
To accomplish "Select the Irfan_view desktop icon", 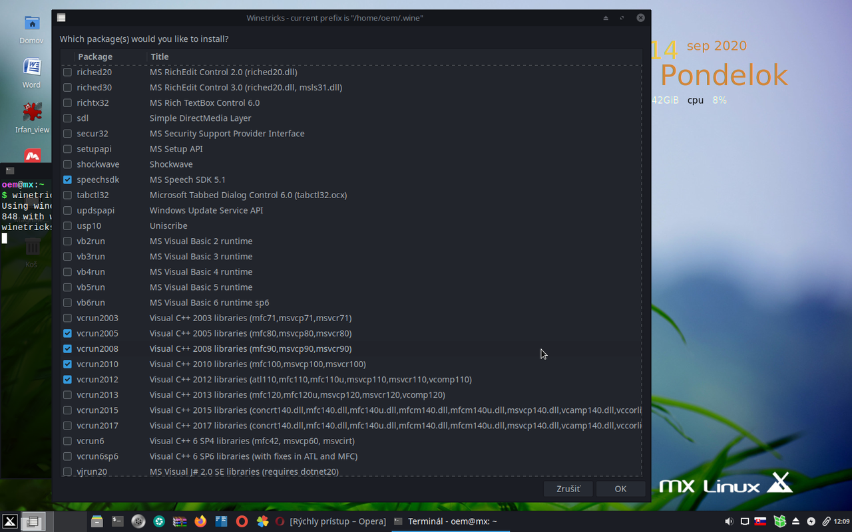I will (32, 118).
